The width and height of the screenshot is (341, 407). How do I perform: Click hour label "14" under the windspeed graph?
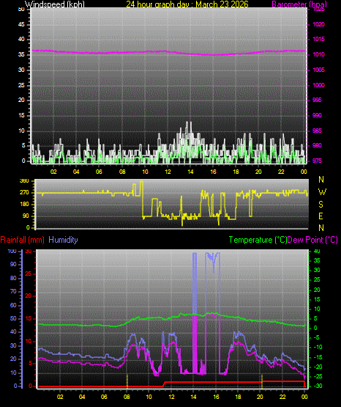click(190, 172)
